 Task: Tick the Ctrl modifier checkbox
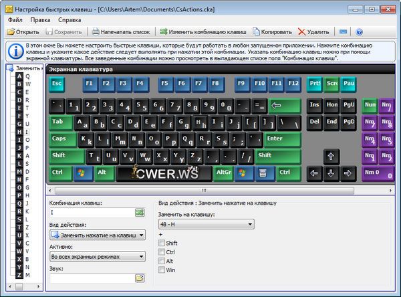coord(162,252)
